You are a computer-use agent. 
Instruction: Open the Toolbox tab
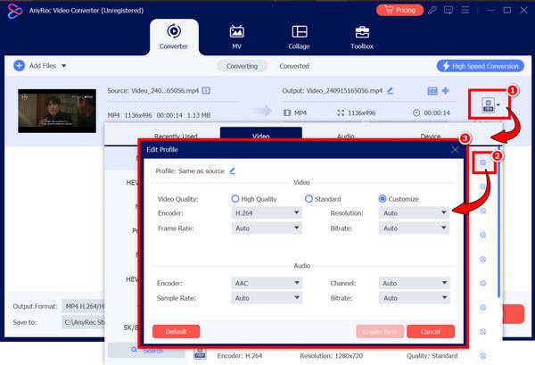(362, 37)
